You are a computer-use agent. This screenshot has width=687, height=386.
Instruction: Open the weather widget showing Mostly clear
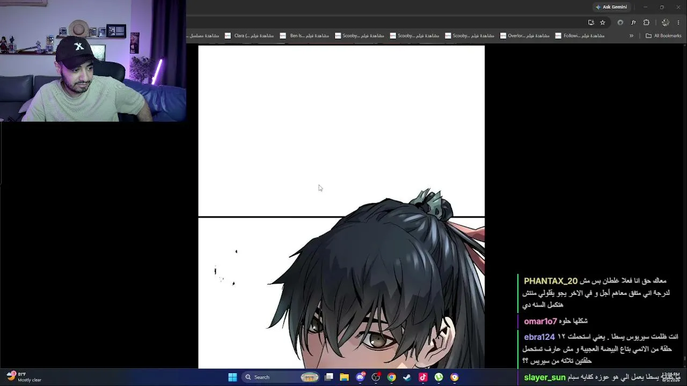click(x=24, y=377)
